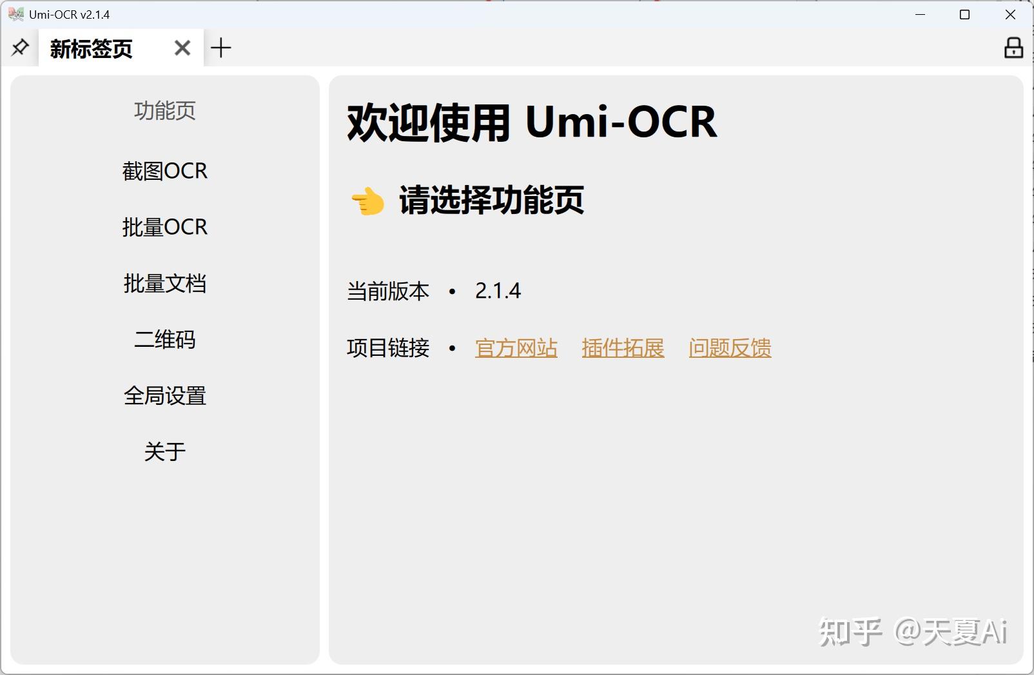Click the Umi-OCR app icon in titlebar
Screen dimensions: 1034x675
tap(14, 13)
